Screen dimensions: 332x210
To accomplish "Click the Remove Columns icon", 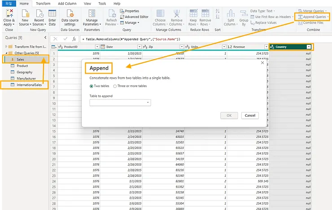I will click(x=176, y=13).
